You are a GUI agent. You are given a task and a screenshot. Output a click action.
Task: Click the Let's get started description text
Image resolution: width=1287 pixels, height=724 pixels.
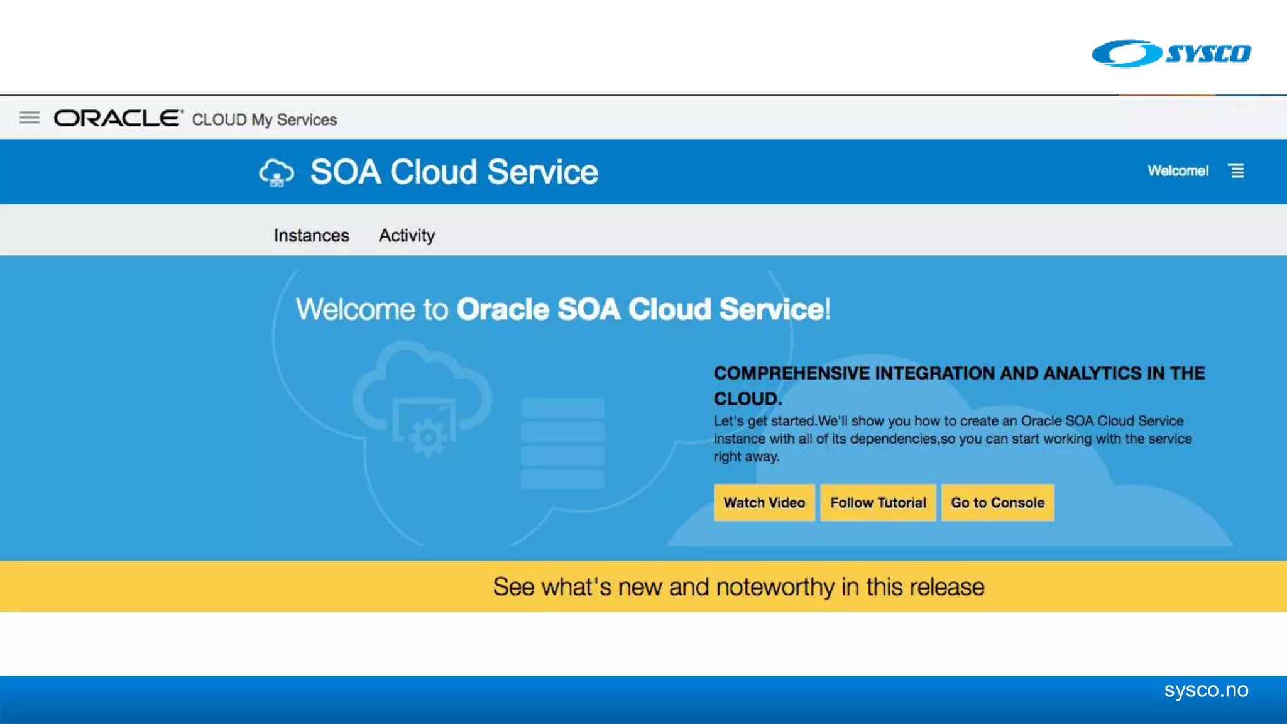click(x=952, y=439)
